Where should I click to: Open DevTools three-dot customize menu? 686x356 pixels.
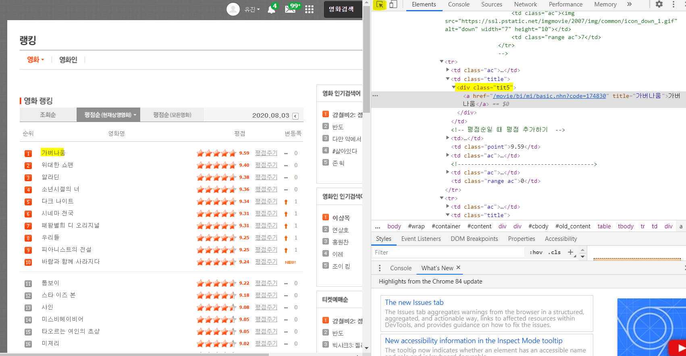pyautogui.click(x=673, y=4)
